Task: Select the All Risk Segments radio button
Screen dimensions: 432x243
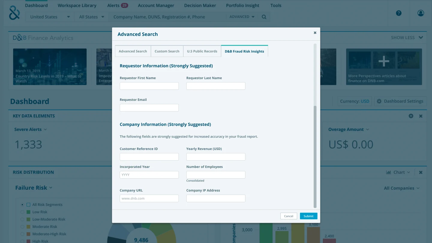Action: coord(22,205)
